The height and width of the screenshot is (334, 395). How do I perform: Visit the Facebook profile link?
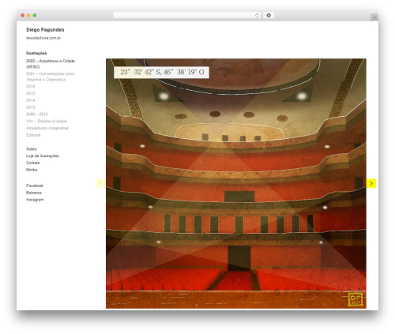(x=35, y=186)
